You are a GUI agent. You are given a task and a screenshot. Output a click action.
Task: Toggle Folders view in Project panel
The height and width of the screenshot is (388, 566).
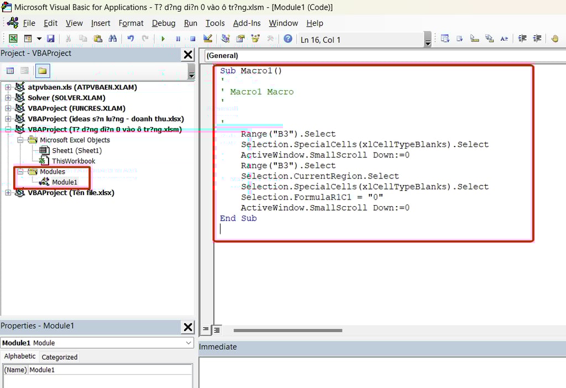pos(43,71)
